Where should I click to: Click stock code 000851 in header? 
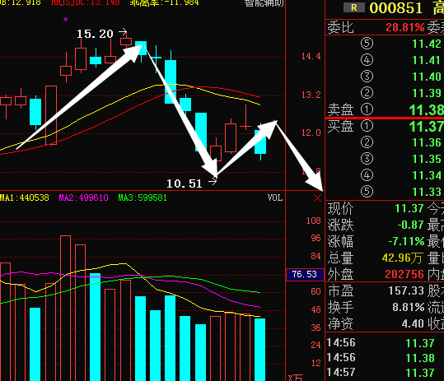point(396,8)
